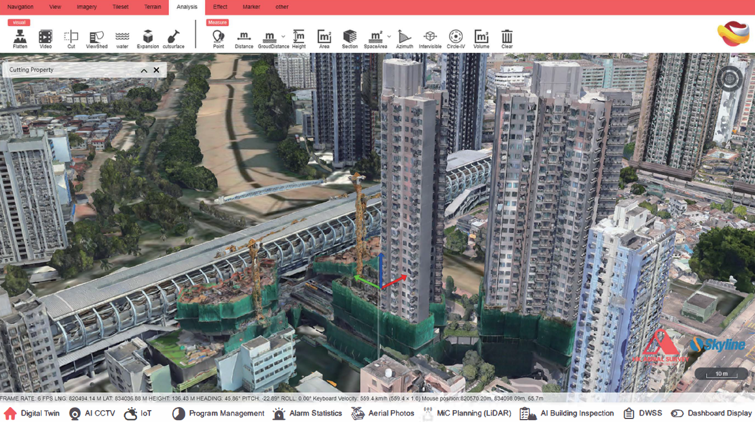Activate the water analysis tool
The image size is (755, 422).
(122, 38)
